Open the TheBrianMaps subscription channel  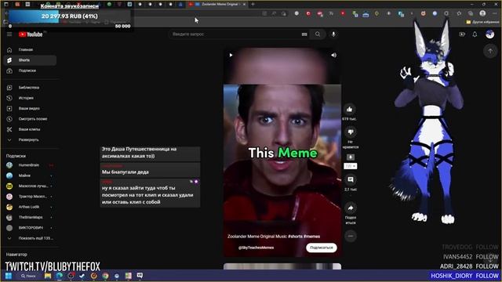click(x=30, y=218)
